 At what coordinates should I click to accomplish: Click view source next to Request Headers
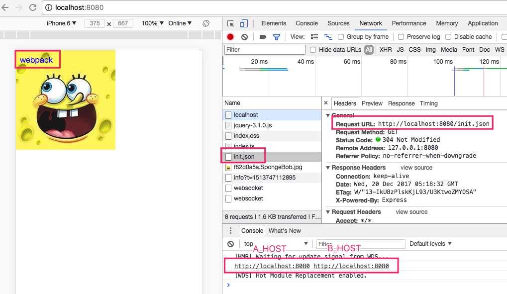pos(411,212)
